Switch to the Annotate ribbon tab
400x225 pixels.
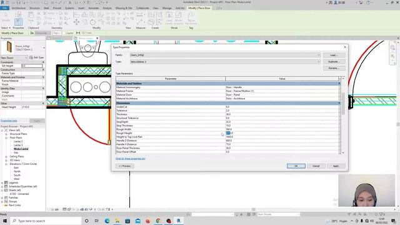94,8
